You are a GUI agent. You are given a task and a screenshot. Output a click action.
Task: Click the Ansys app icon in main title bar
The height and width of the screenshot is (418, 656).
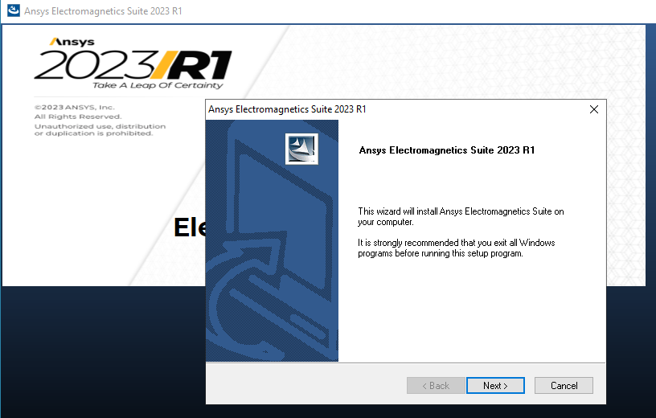coord(14,10)
